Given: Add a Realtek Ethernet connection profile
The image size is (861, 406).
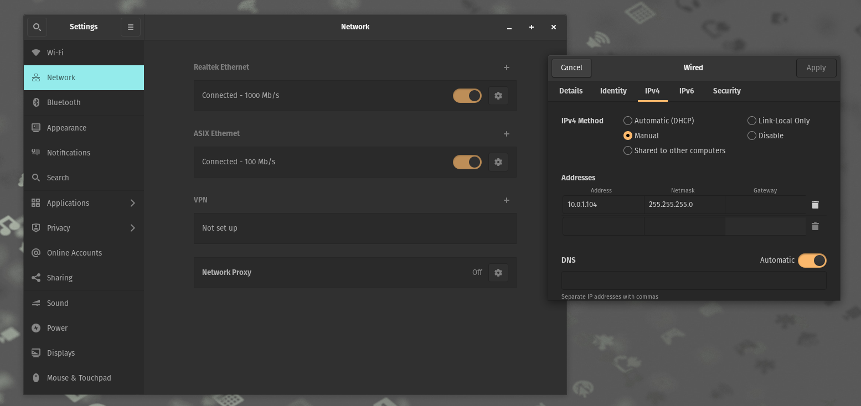Looking at the screenshot, I should pos(507,67).
